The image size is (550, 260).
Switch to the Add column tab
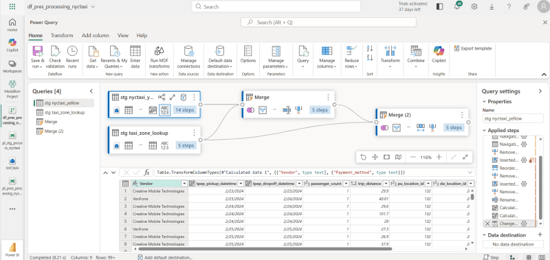tap(96, 36)
